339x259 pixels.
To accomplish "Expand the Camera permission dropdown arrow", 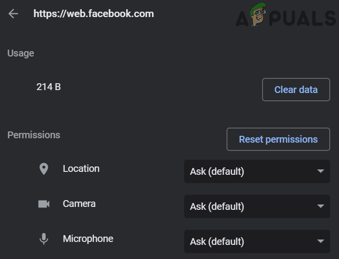I will pos(320,206).
